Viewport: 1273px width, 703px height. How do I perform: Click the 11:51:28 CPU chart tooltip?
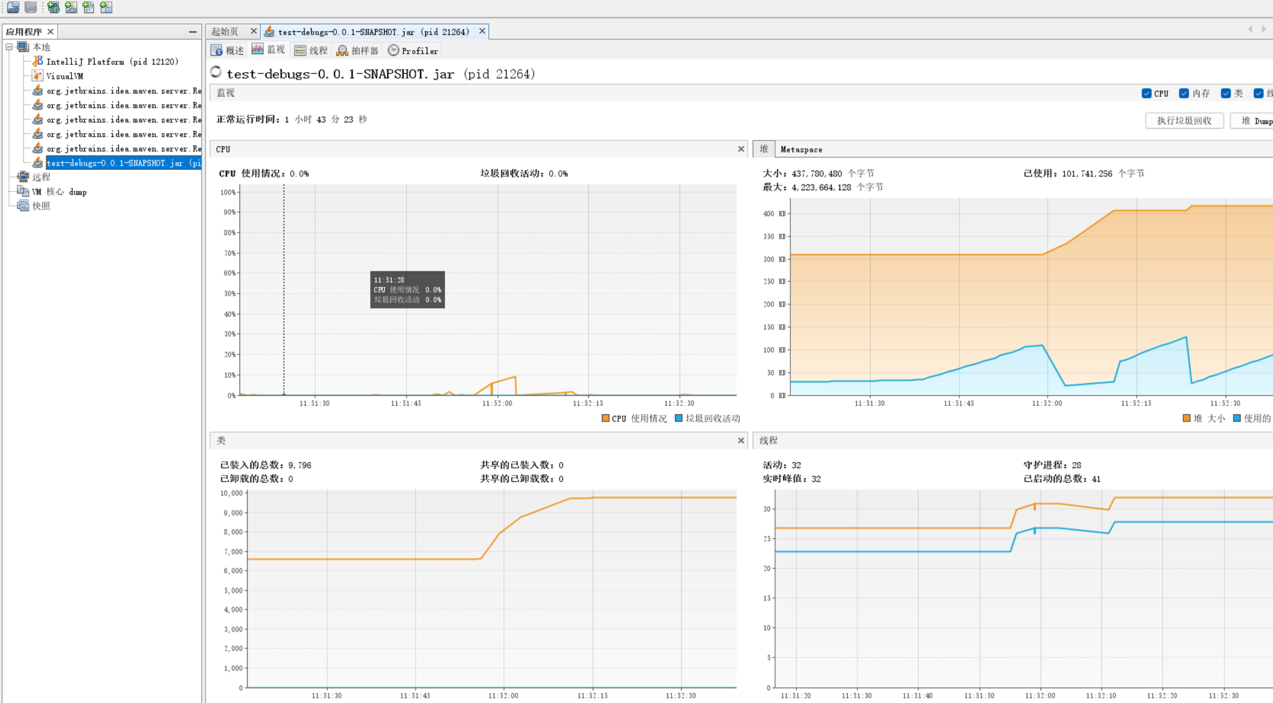click(408, 289)
